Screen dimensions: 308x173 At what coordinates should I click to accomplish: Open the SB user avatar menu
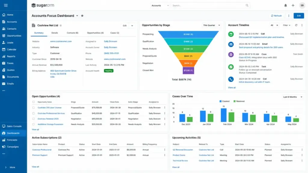pos(302,5)
